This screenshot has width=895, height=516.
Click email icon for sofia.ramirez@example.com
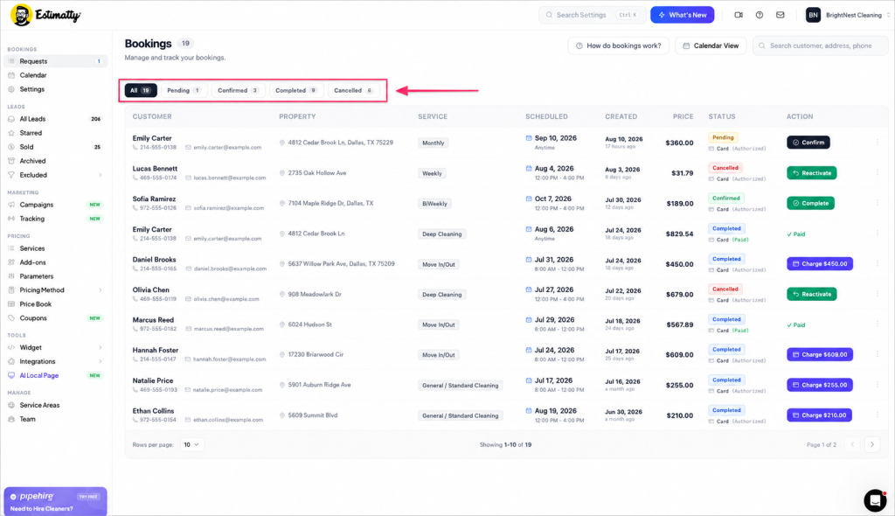click(x=189, y=208)
